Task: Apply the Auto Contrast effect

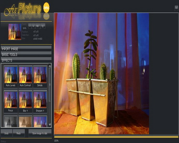Action: click(x=25, y=77)
